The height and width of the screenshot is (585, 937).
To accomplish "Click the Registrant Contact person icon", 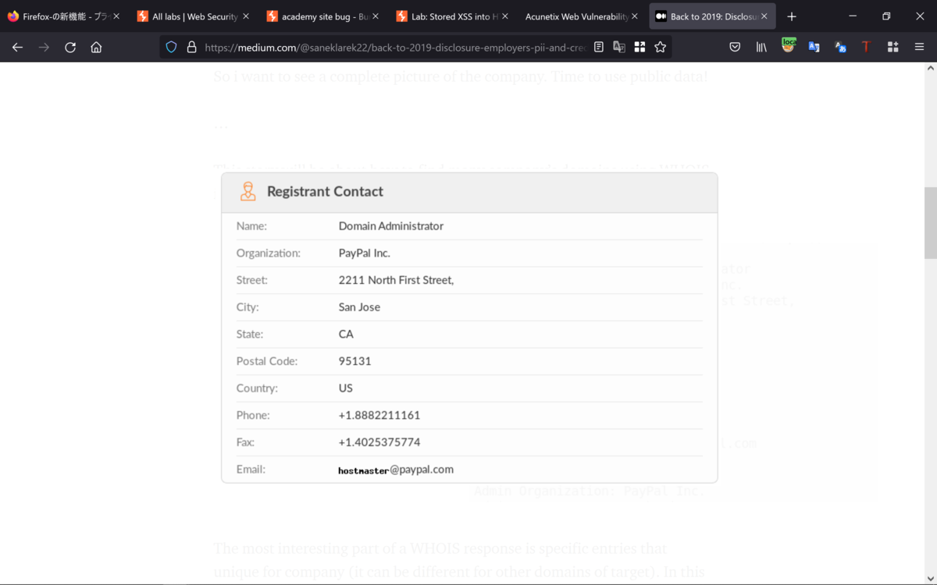I will (248, 192).
